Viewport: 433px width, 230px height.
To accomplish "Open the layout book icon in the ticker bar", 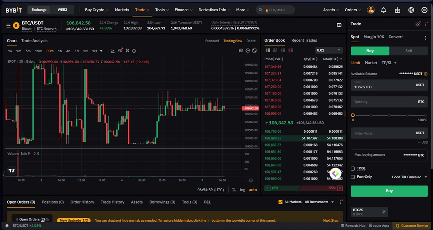I will pos(339,25).
